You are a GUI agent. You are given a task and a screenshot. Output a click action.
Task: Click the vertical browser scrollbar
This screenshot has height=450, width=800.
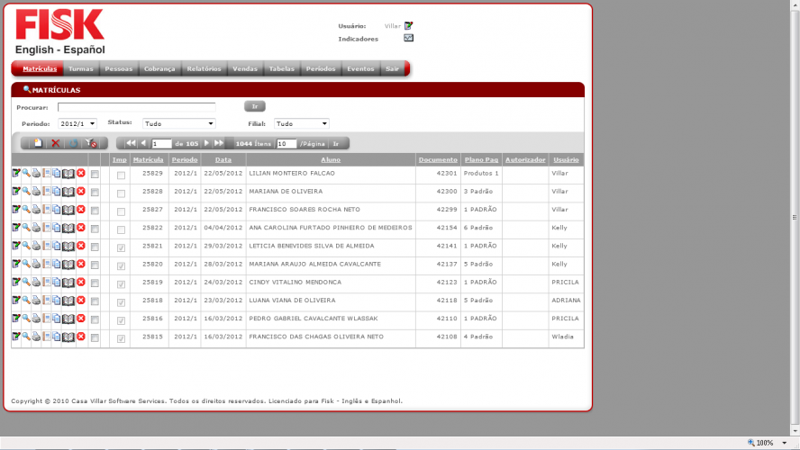click(795, 217)
